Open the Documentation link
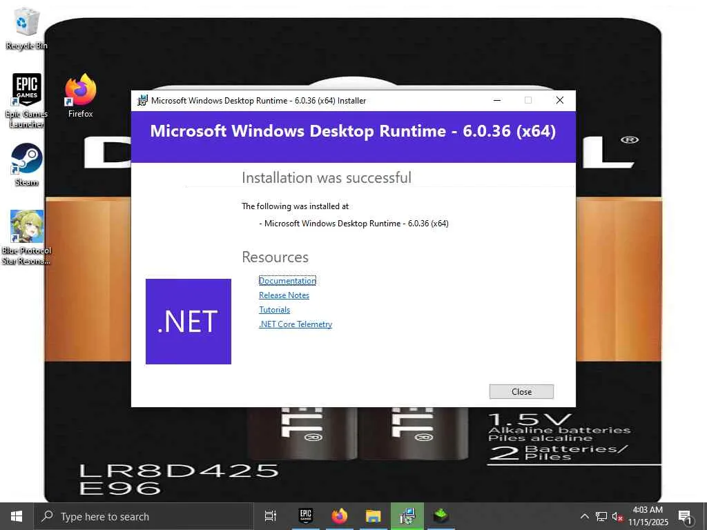This screenshot has width=707, height=530. [x=287, y=281]
